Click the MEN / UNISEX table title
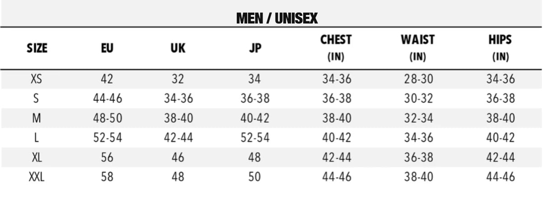Screen dimensions: 544x207 [277, 18]
